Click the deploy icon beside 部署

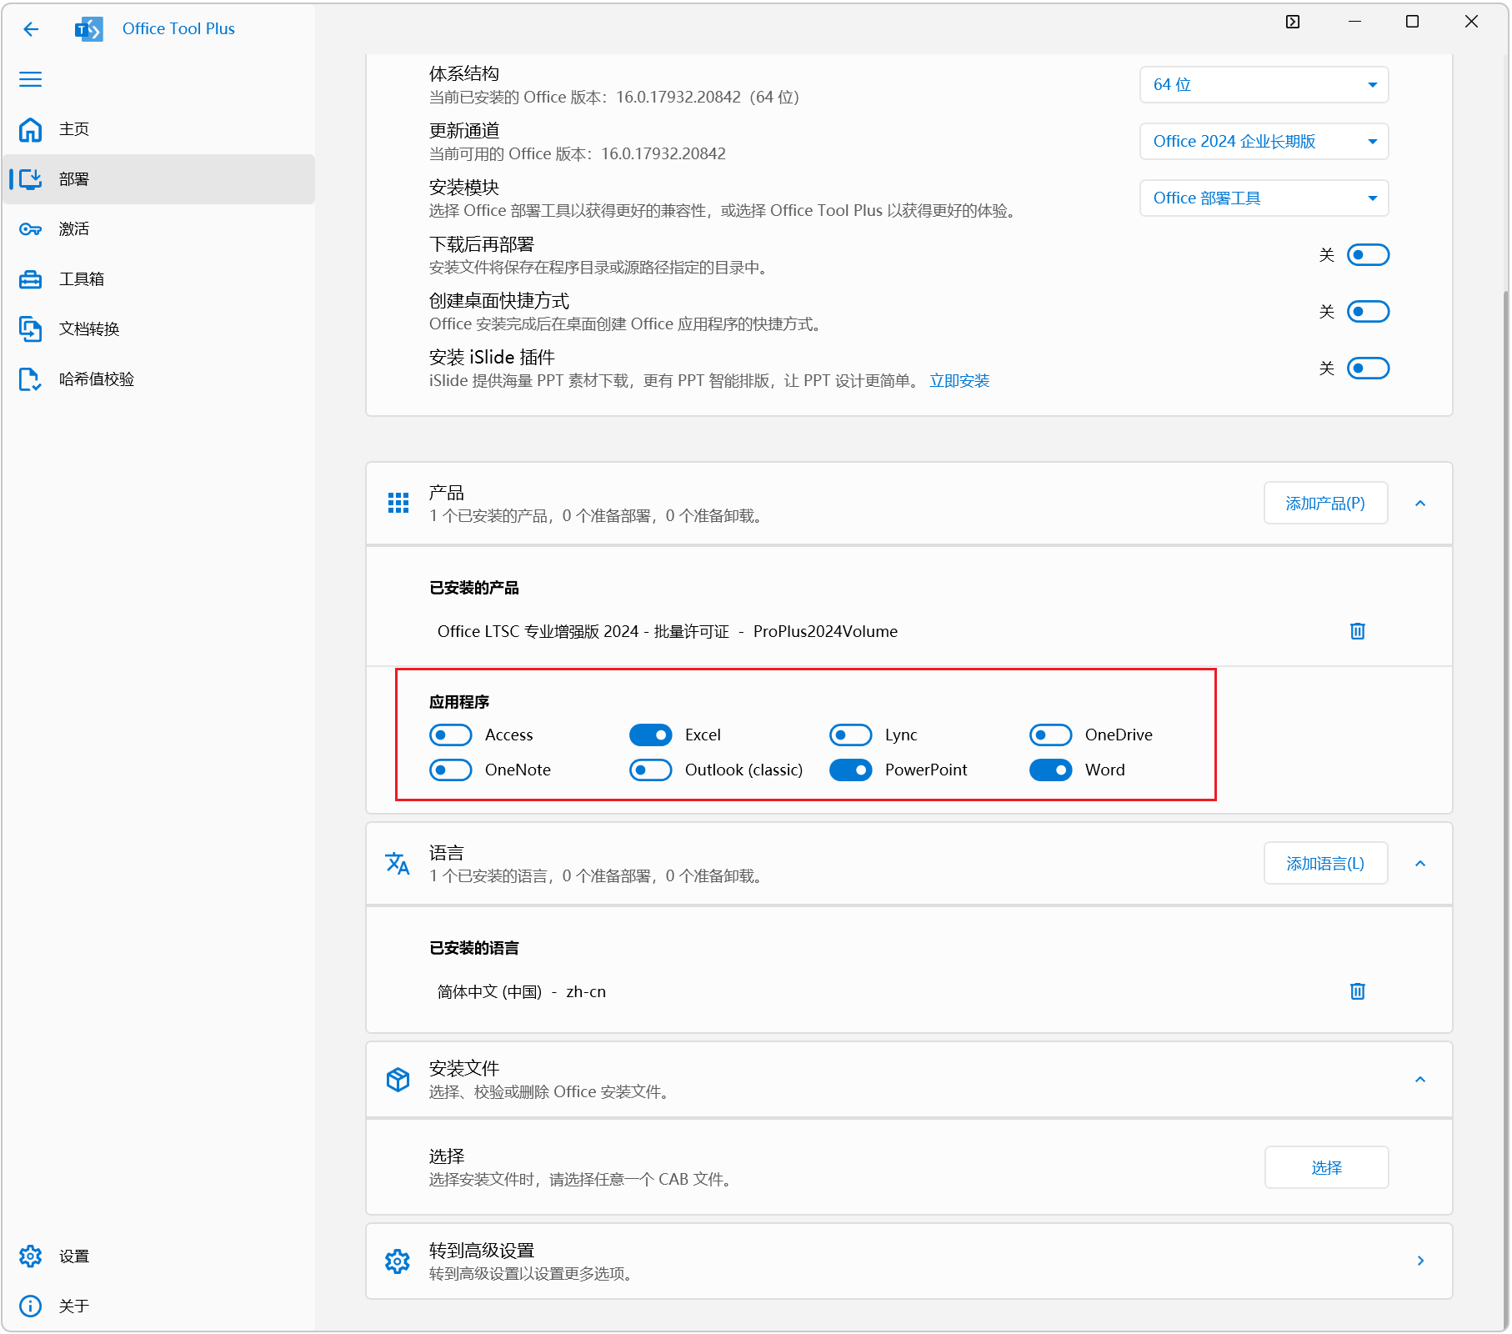(31, 179)
